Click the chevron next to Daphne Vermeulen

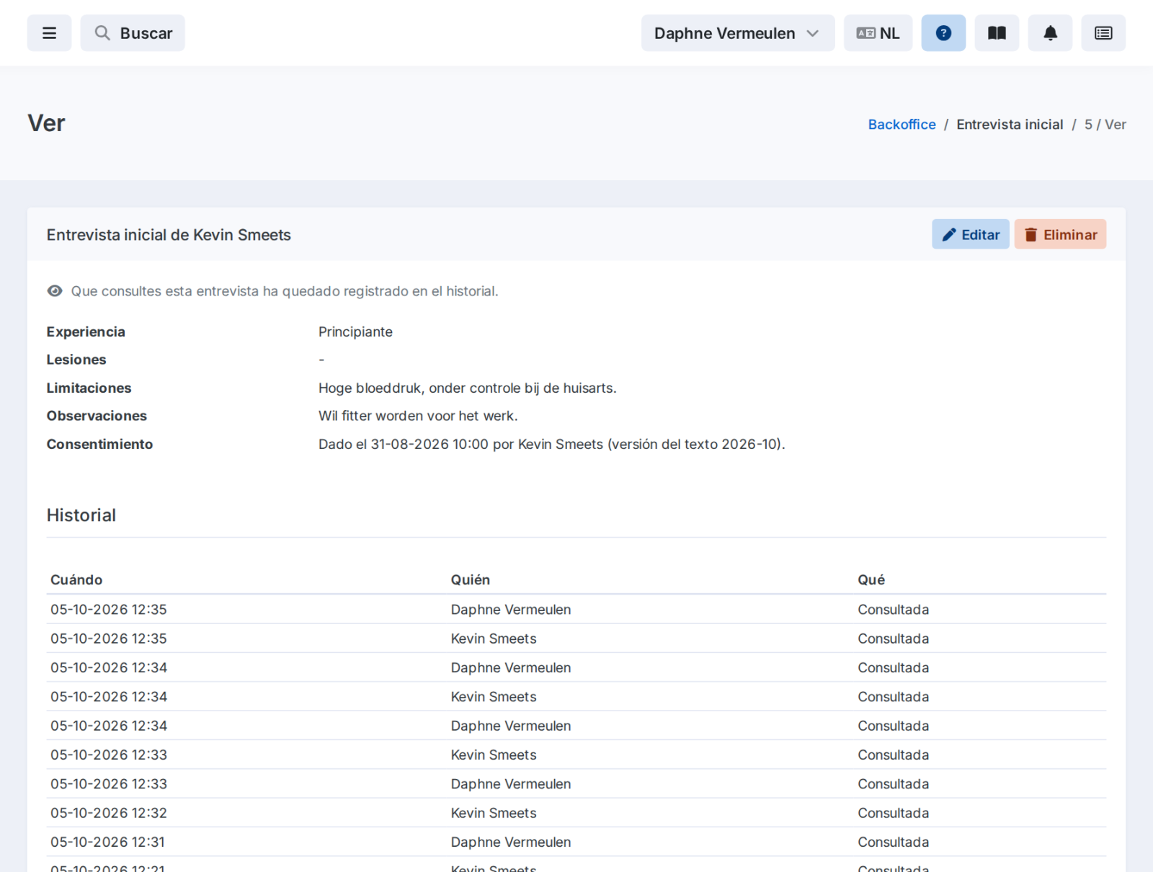click(813, 33)
